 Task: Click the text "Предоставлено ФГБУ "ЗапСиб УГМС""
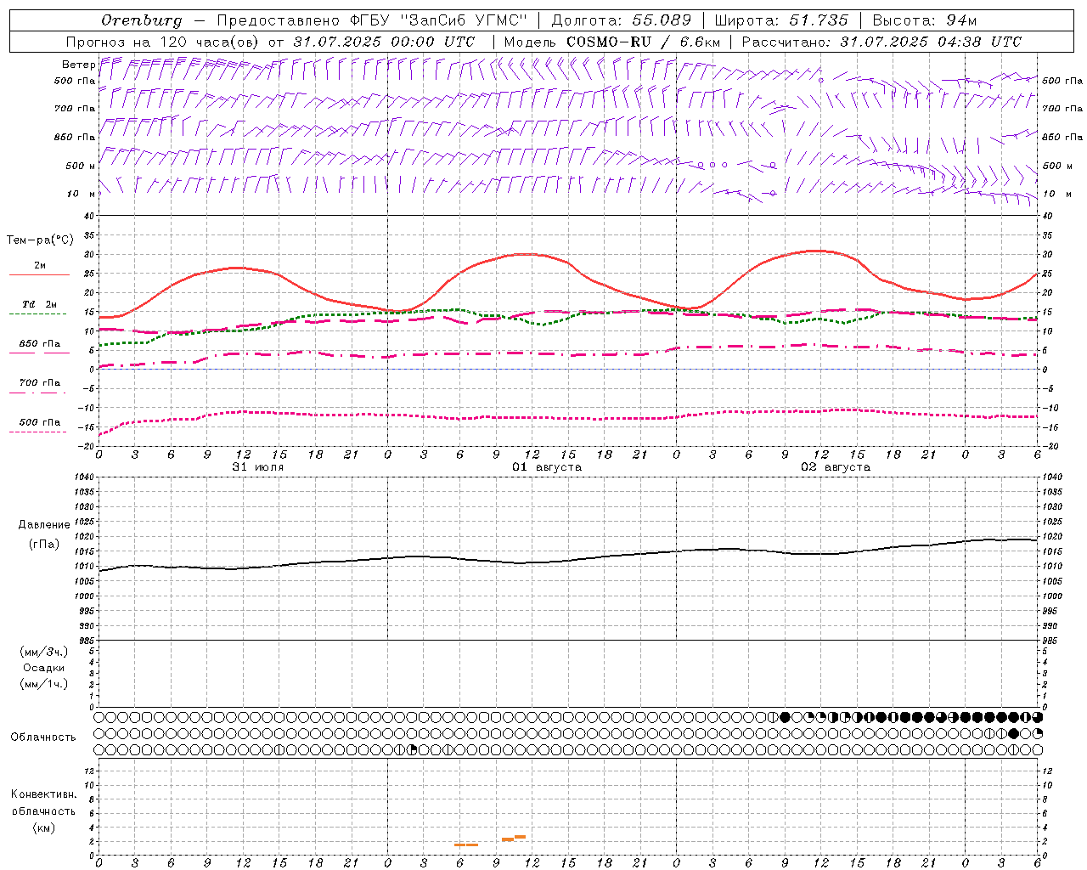pos(372,20)
